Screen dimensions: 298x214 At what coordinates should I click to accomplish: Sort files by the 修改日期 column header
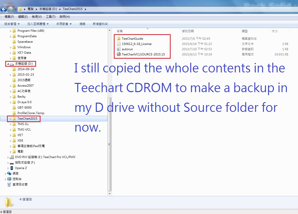pyautogui.click(x=210, y=31)
